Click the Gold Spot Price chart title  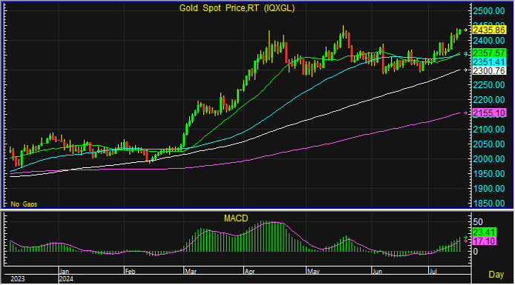pyautogui.click(x=237, y=8)
